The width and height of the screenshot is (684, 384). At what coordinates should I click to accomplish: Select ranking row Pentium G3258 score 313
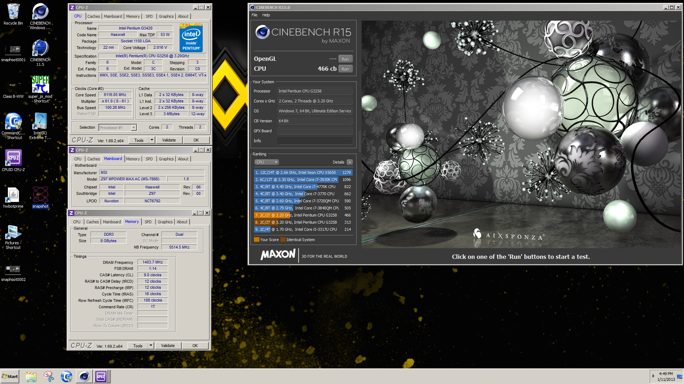pyautogui.click(x=303, y=222)
